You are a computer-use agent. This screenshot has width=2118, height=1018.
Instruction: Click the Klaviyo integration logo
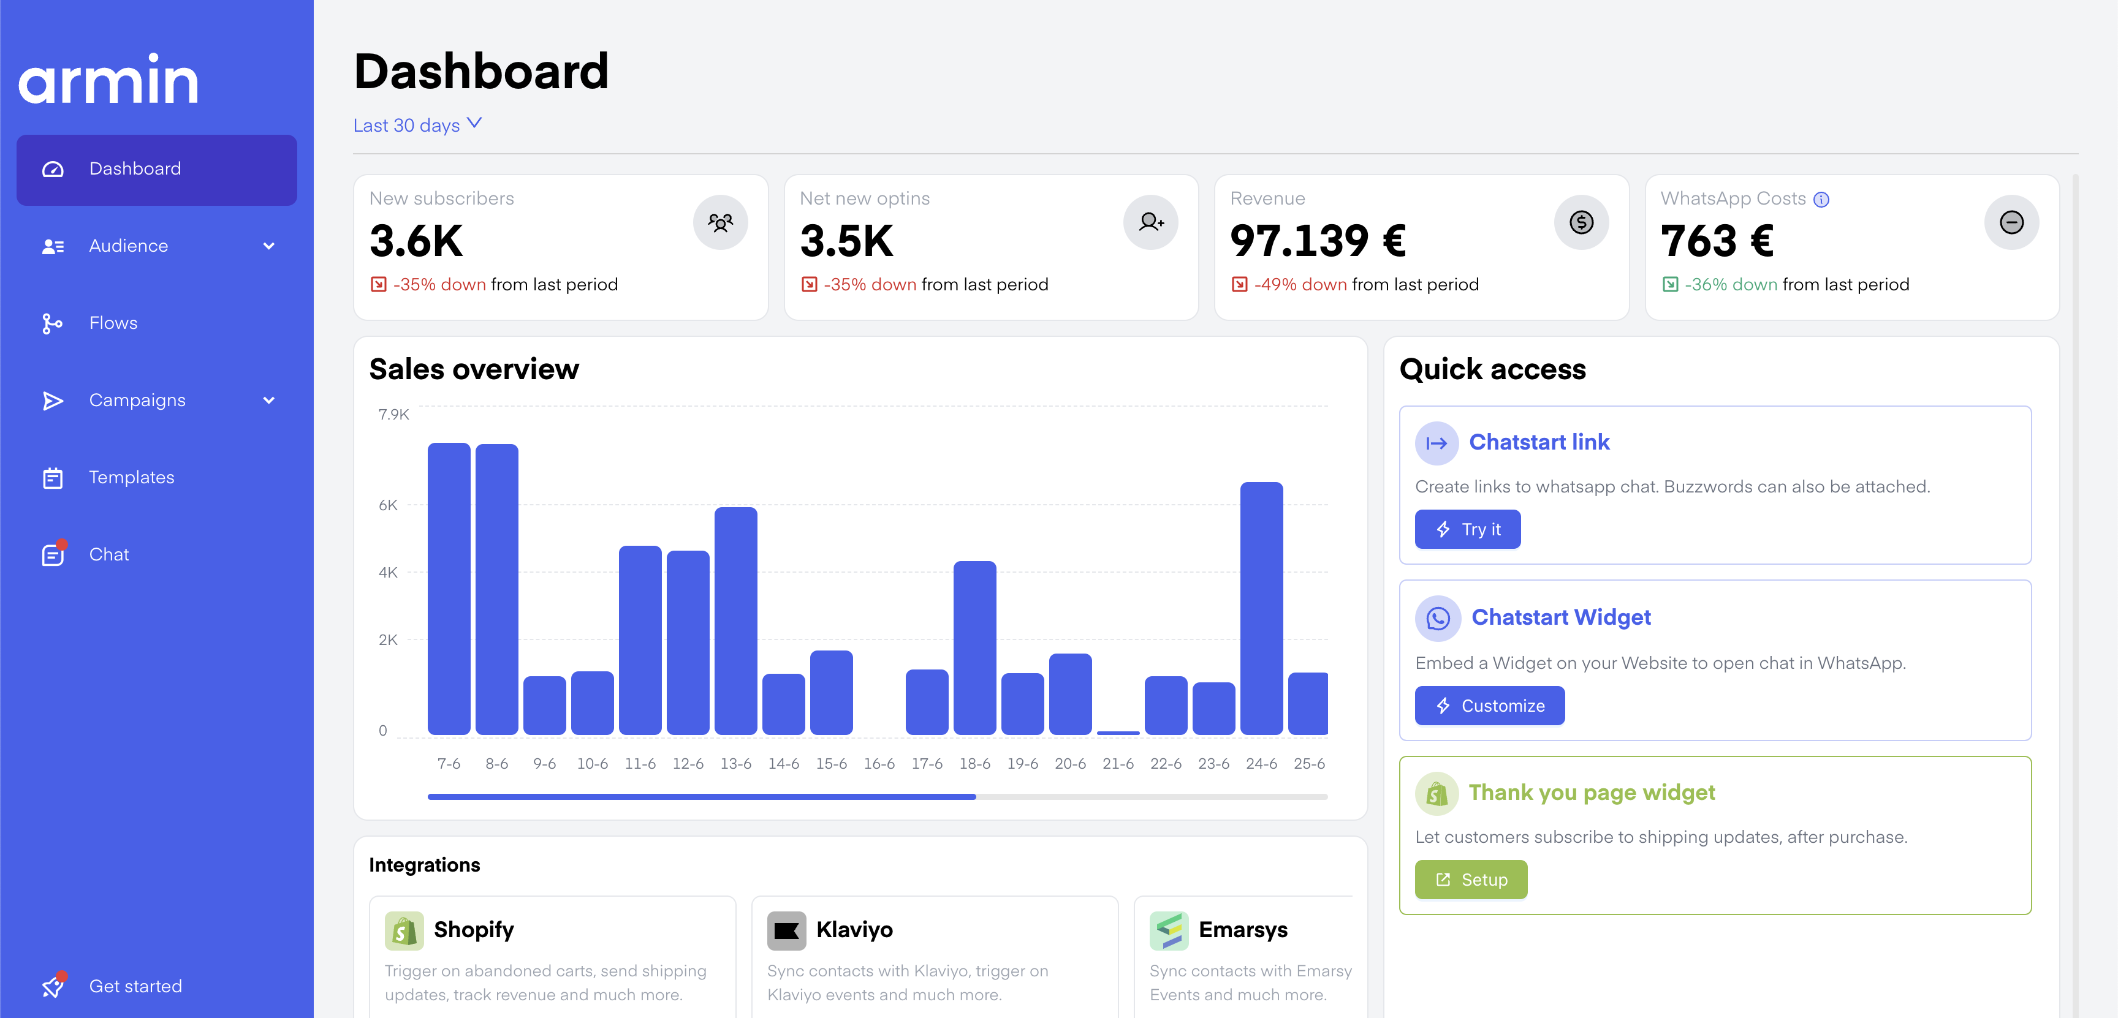pyautogui.click(x=786, y=930)
